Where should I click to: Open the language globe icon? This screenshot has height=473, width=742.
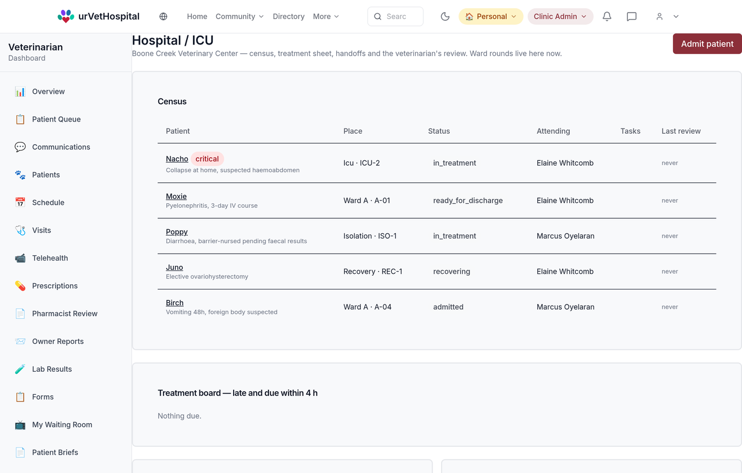(x=163, y=16)
